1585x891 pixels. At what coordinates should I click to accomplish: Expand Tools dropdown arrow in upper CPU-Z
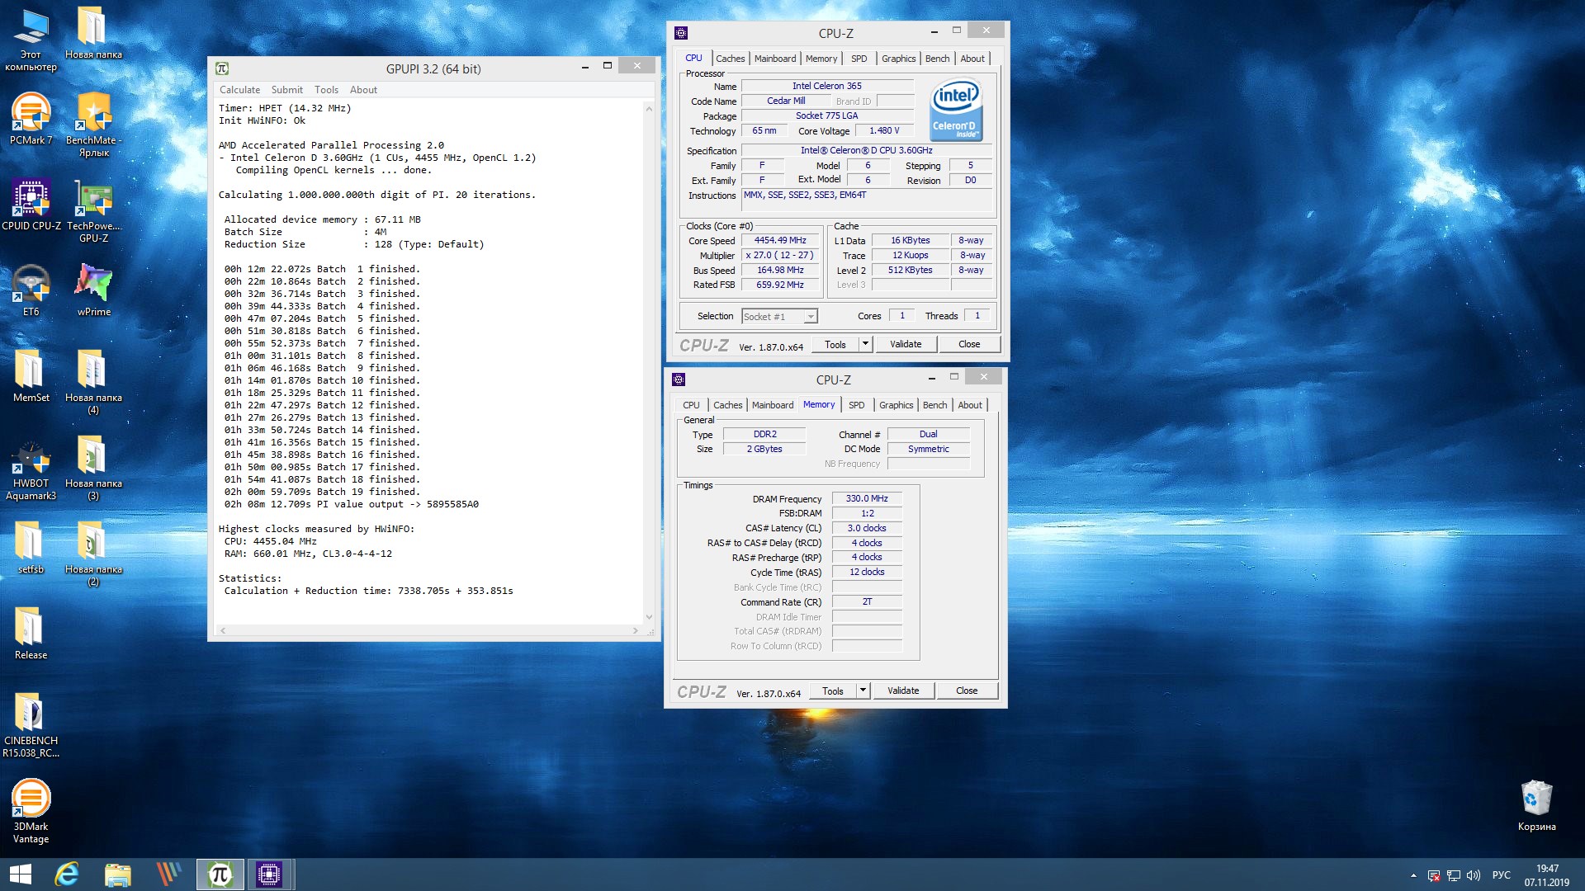tap(865, 344)
